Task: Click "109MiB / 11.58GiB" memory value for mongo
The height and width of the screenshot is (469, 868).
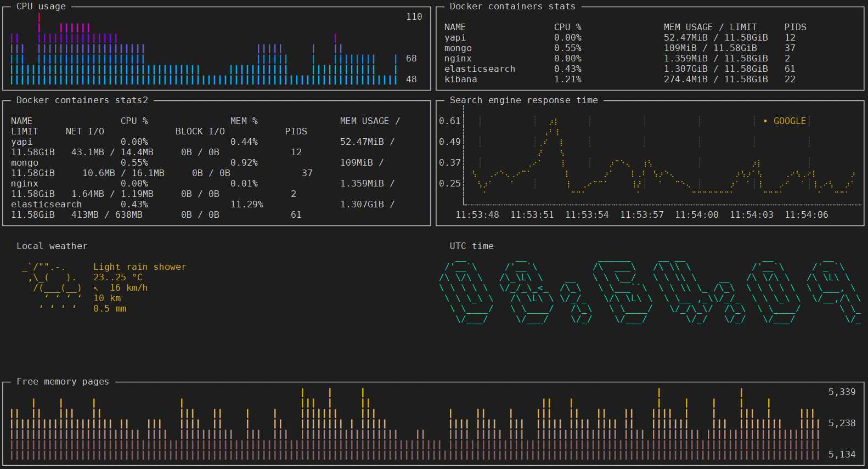Action: point(711,48)
